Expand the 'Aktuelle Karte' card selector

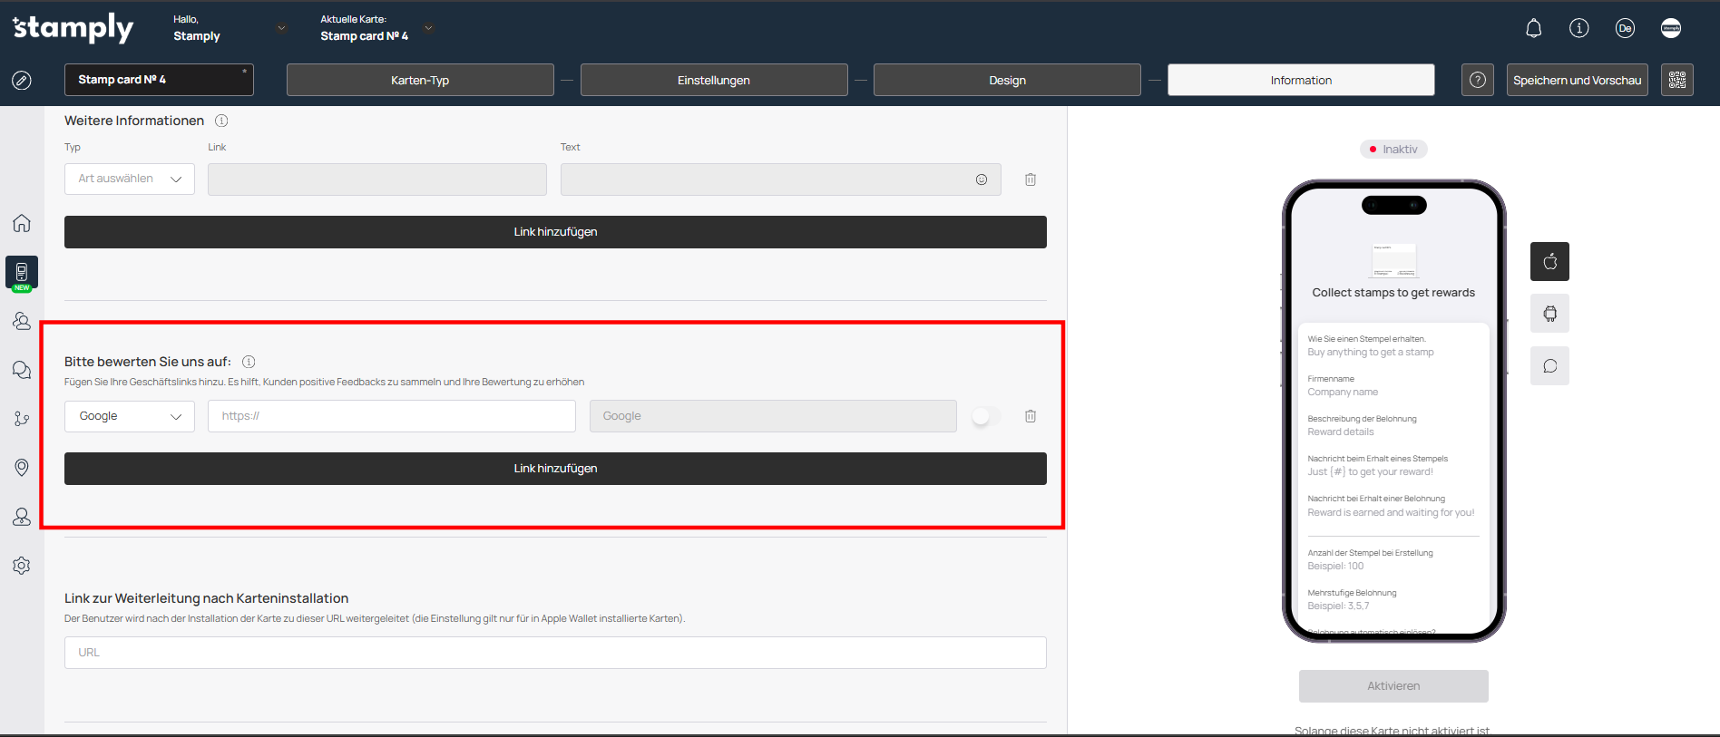click(x=428, y=28)
